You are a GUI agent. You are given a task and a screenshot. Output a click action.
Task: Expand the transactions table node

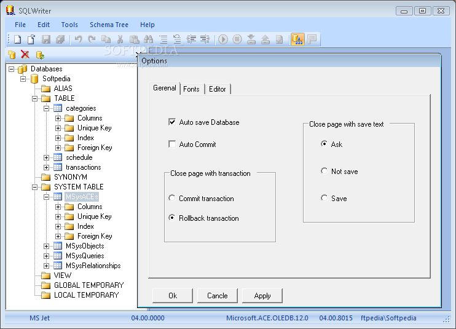[x=46, y=167]
